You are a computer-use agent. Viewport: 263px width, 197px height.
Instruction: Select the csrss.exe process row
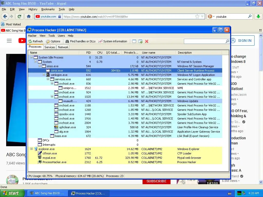tap(125, 71)
